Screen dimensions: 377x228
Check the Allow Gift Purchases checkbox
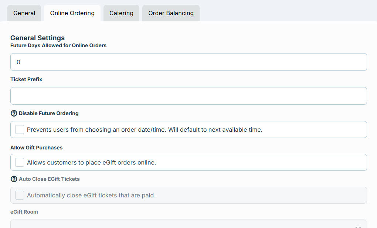(x=20, y=162)
